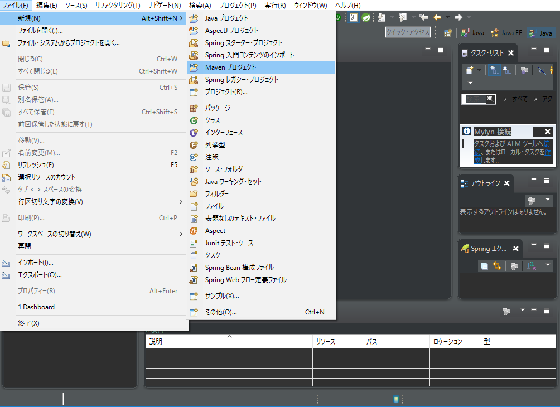Screen dimensions: 560x407
Task: Open forward history dropdown arrow
Action: (x=469, y=17)
